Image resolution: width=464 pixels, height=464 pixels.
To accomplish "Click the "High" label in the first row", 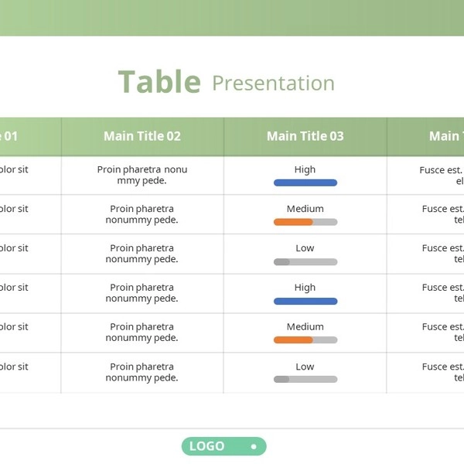I will coord(305,169).
